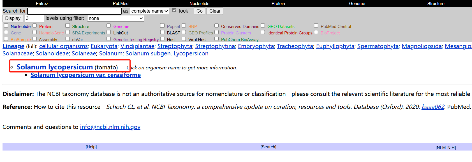This screenshot has height=162, width=472.
Task: Check the Protein Clusters checkbox
Action: tap(217, 32)
